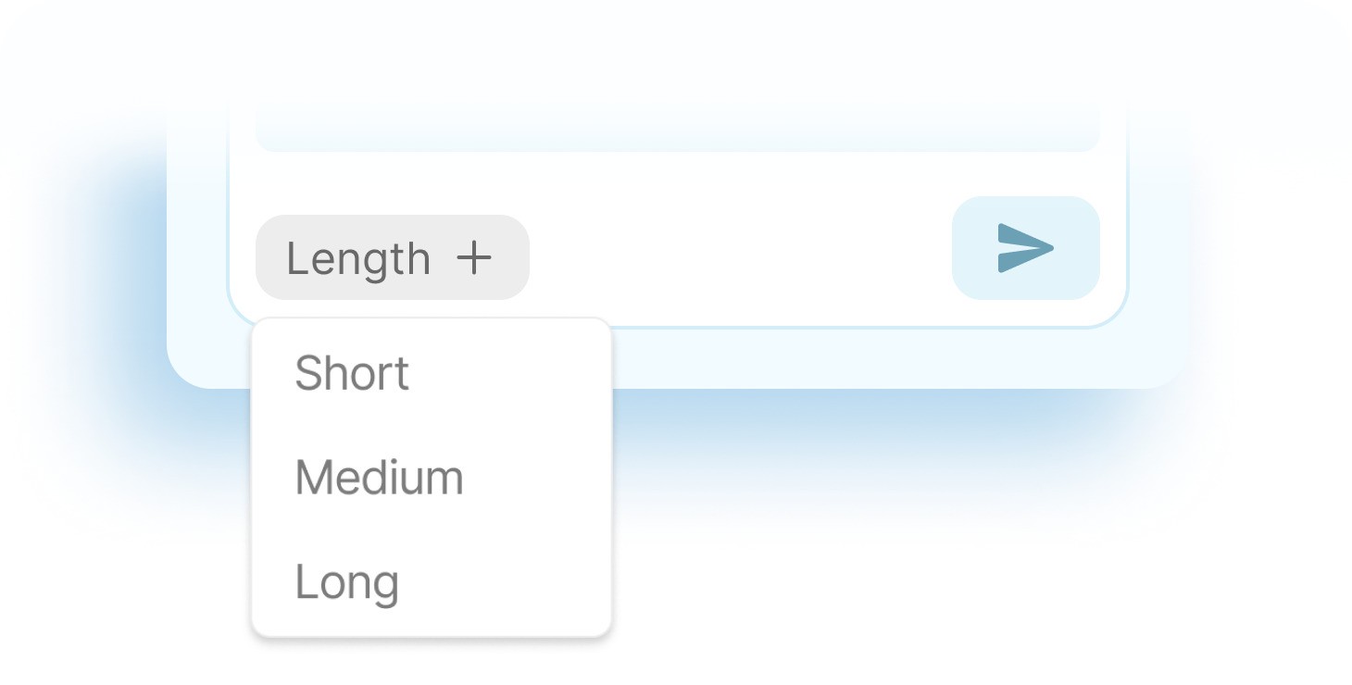Open the Length dropdown pill
The width and height of the screenshot is (1352, 685).
tap(392, 257)
